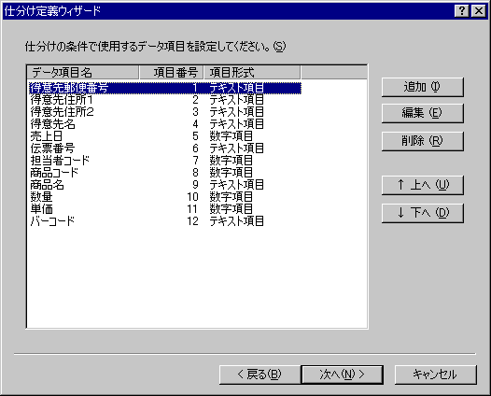
Task: Select the 得意先郵便番号 row
Action: [x=165, y=88]
